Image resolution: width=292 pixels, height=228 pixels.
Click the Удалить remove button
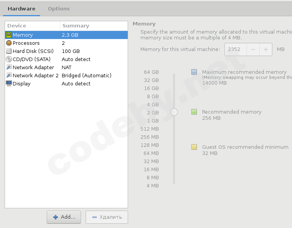107,217
